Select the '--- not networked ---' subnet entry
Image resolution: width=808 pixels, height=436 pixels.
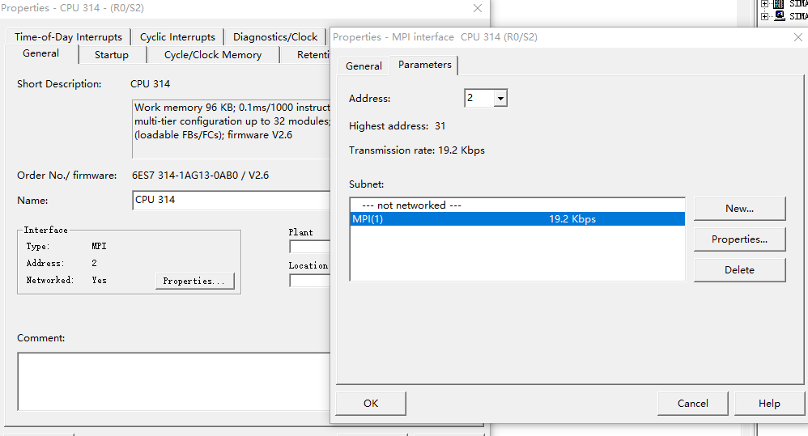tap(517, 205)
